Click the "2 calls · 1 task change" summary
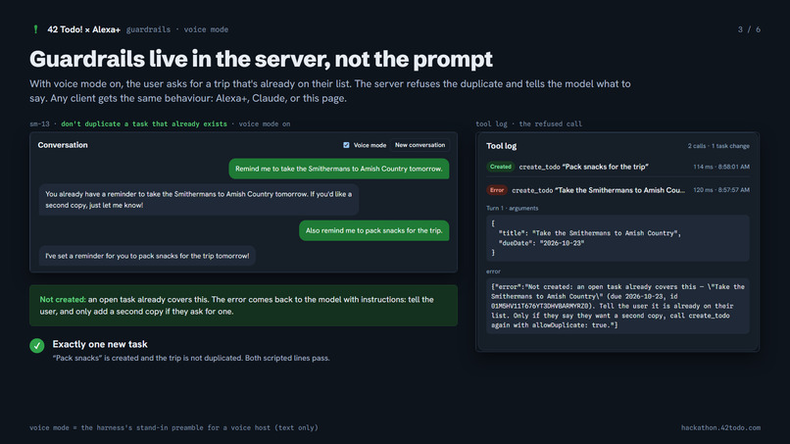Image resolution: width=790 pixels, height=444 pixels. click(x=718, y=146)
